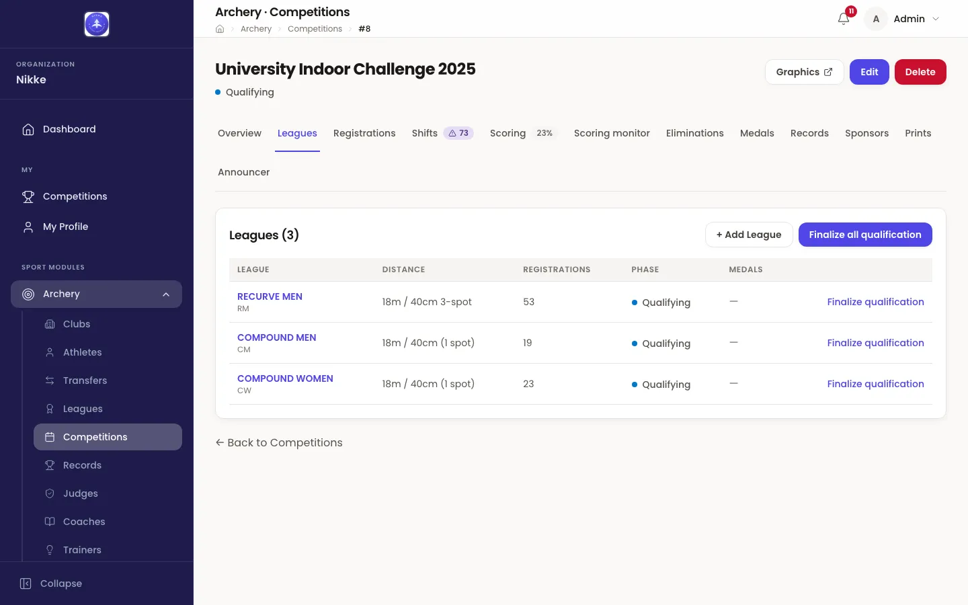Click the calendar icon for Archery Competitions
The image size is (968, 605).
[x=50, y=437]
